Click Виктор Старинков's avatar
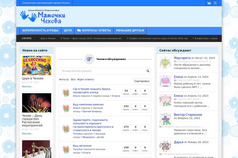The width and height of the screenshot is (238, 158). point(165,119)
